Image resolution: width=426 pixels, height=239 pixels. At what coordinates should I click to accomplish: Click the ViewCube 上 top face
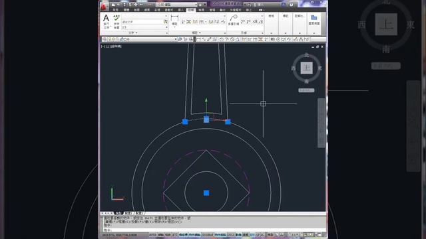click(307, 68)
